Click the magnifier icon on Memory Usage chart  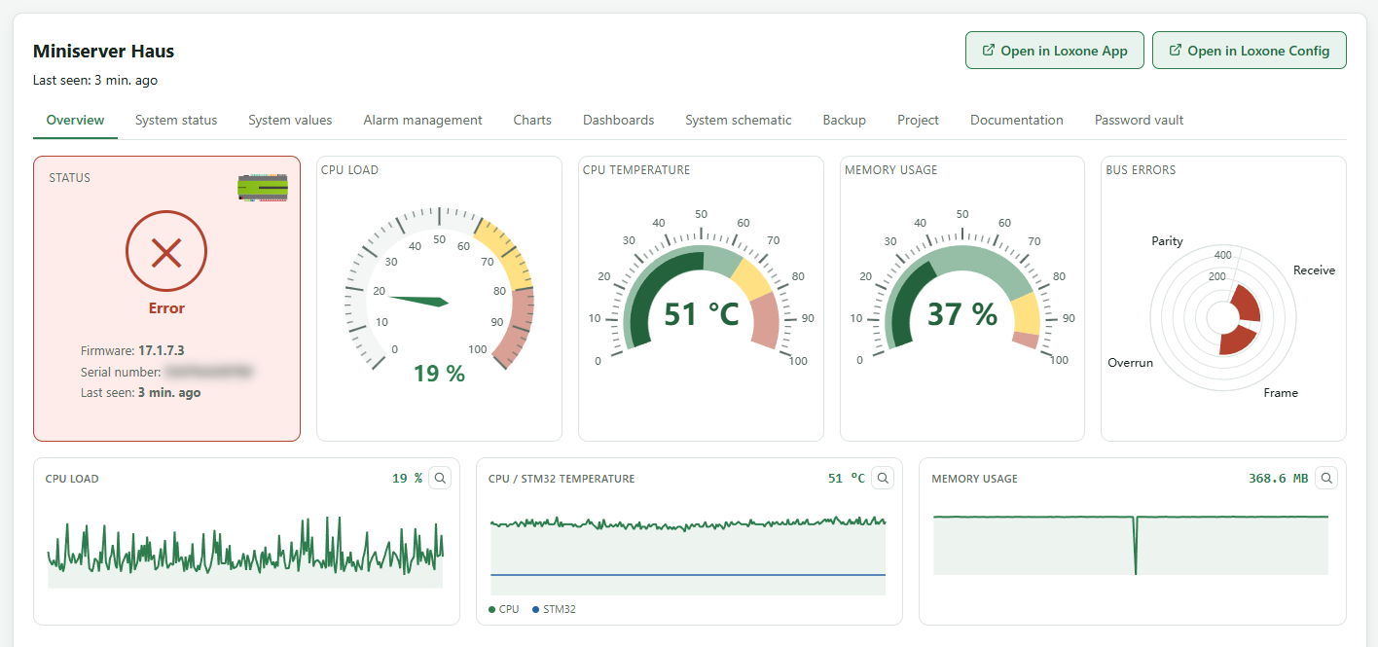coord(1326,478)
